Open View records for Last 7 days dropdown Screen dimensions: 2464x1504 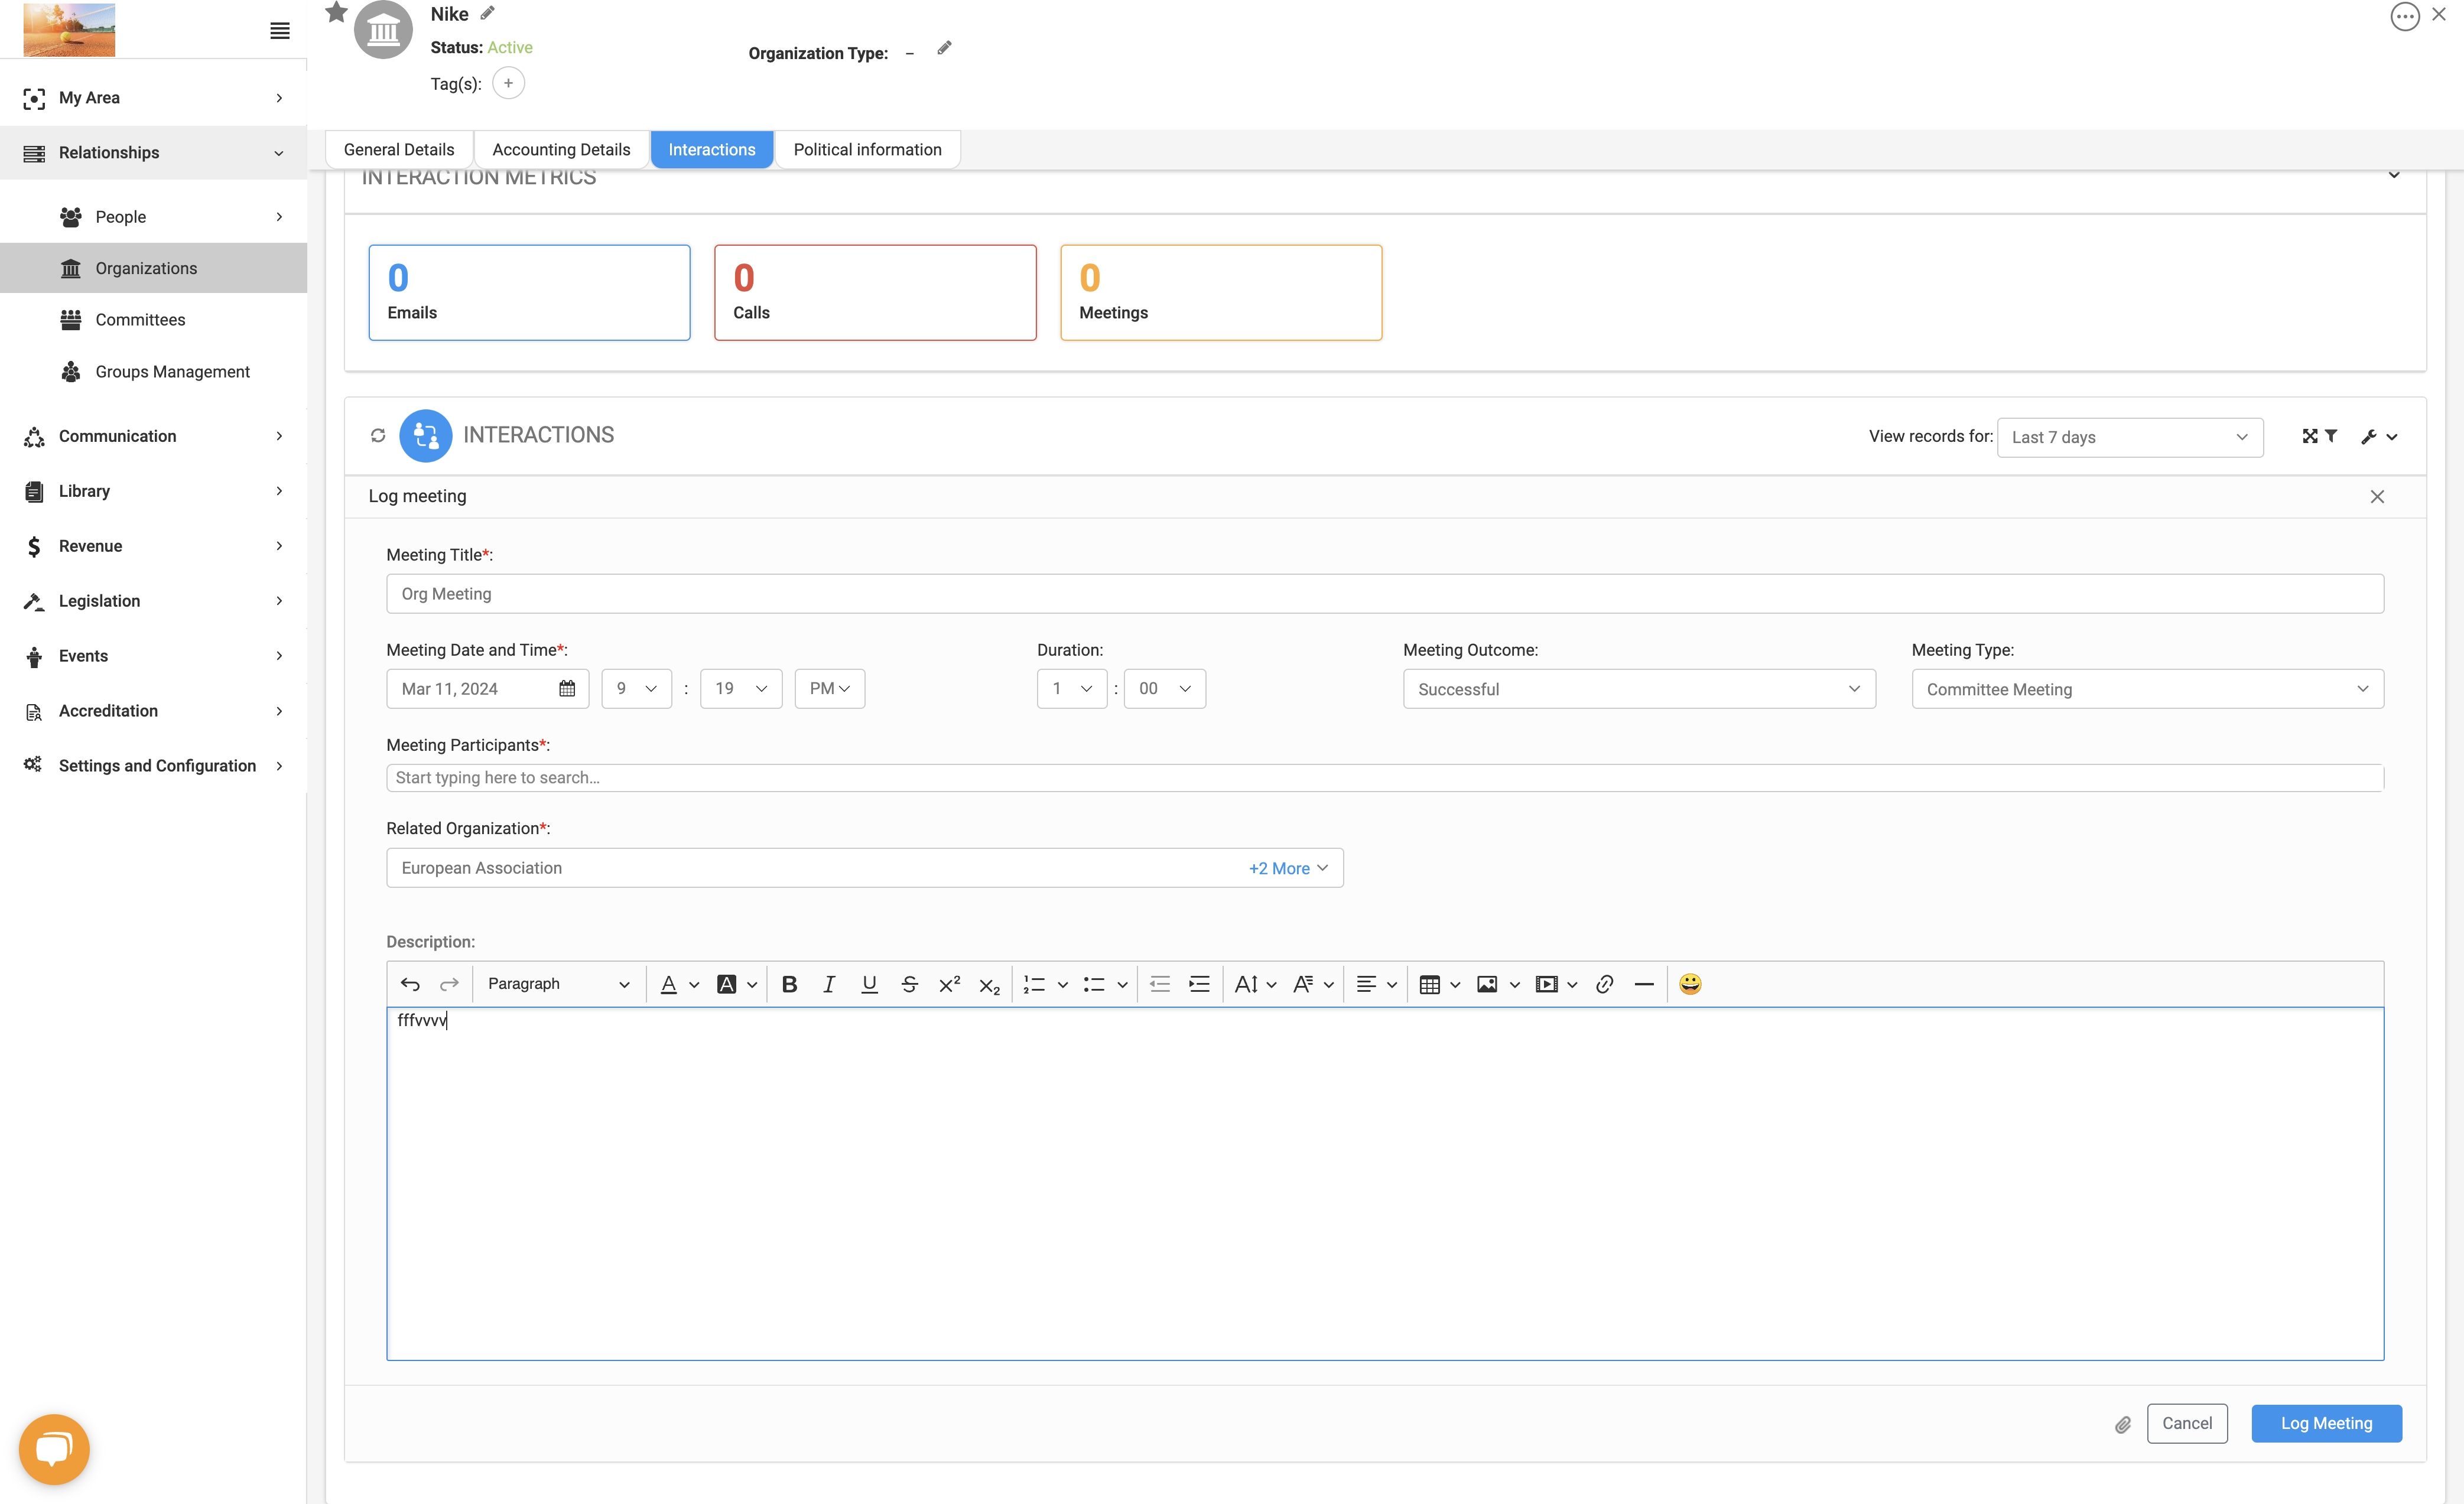click(2130, 437)
